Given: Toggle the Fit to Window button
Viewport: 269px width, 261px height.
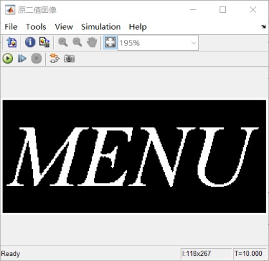Looking at the screenshot, I should (110, 42).
